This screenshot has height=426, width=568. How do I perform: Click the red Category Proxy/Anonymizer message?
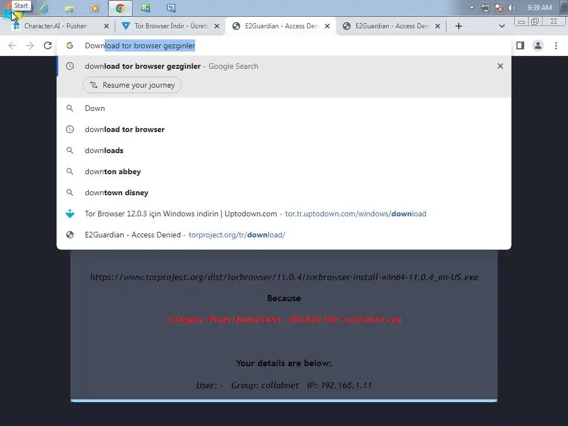pyautogui.click(x=284, y=319)
